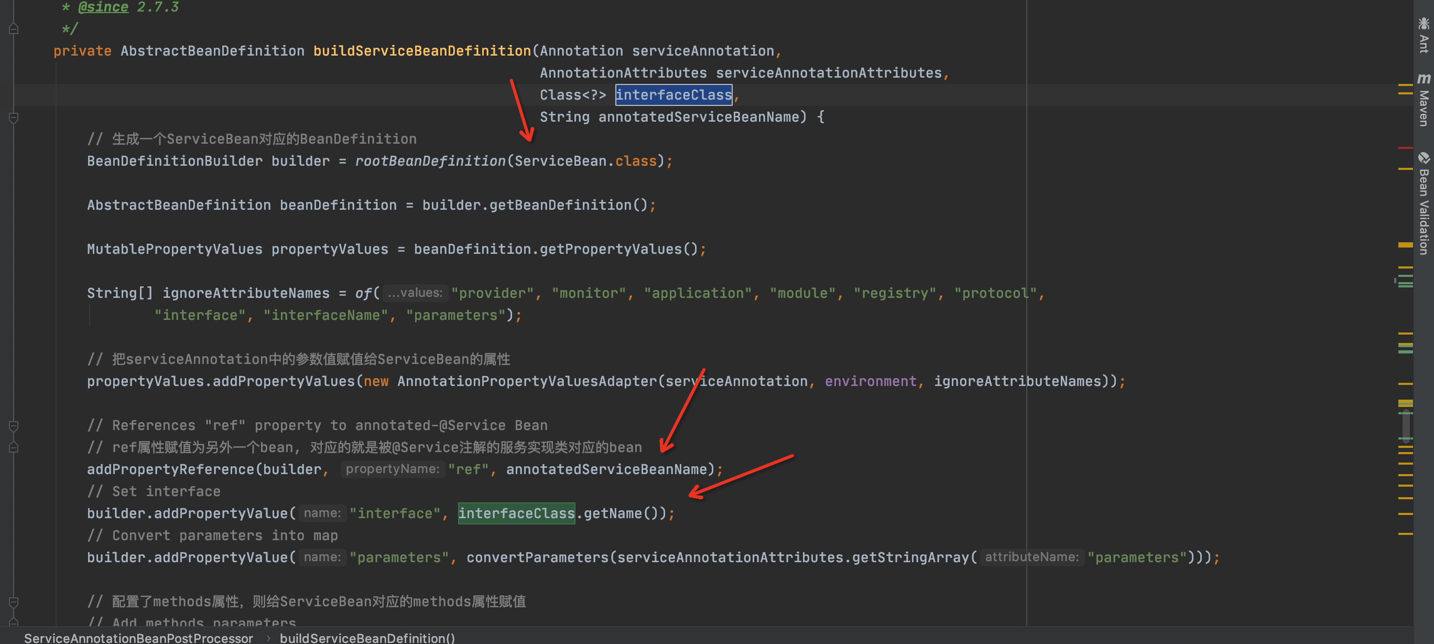Click the getPropertyValues() call
The image size is (1434, 644).
coord(618,249)
